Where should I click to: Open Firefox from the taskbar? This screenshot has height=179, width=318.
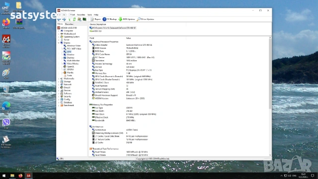(20, 176)
